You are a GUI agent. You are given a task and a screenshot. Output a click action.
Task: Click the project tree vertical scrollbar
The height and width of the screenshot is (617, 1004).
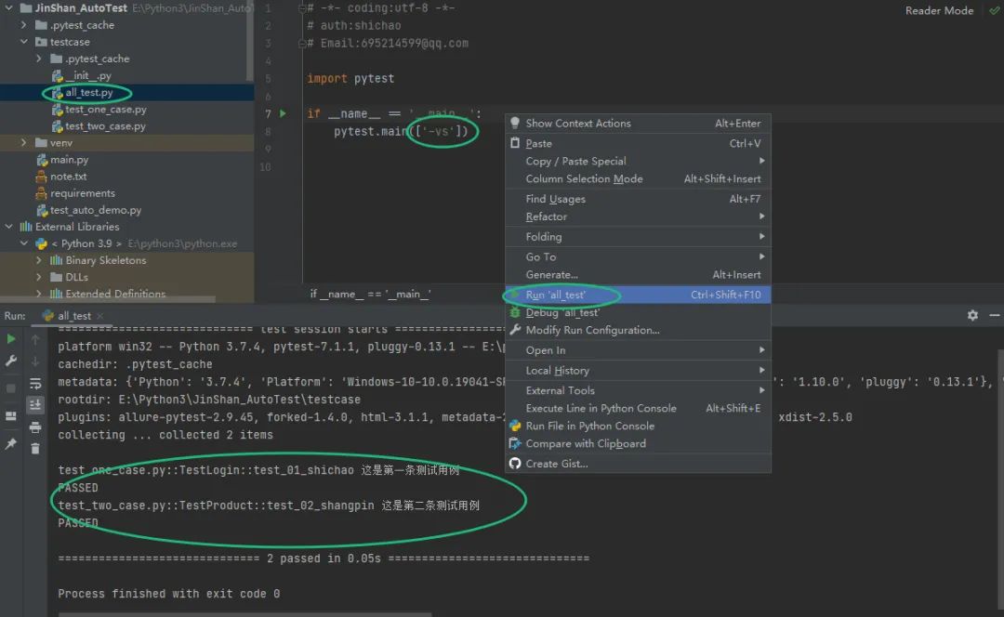coord(250,41)
